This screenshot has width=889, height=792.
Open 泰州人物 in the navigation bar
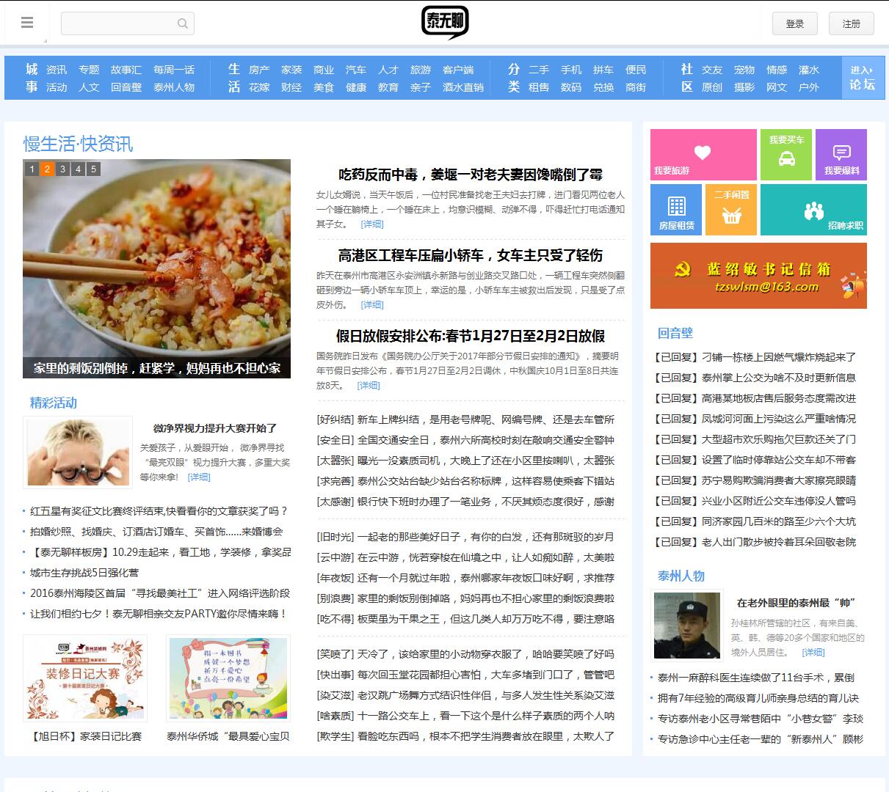pos(174,87)
